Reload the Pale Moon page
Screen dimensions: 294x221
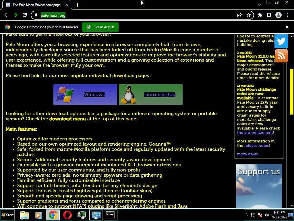pyautogui.click(x=25, y=15)
